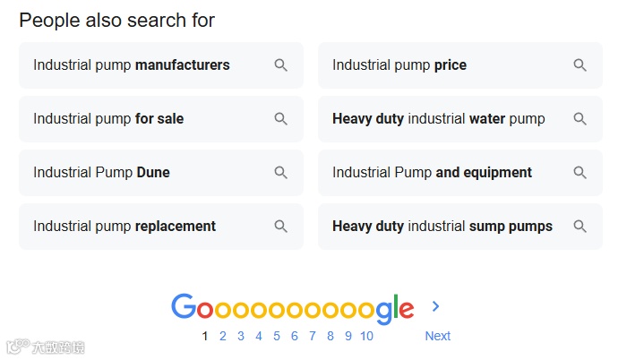Click the next-page chevron arrow beside Google logo
This screenshot has width=644, height=360.
click(436, 306)
